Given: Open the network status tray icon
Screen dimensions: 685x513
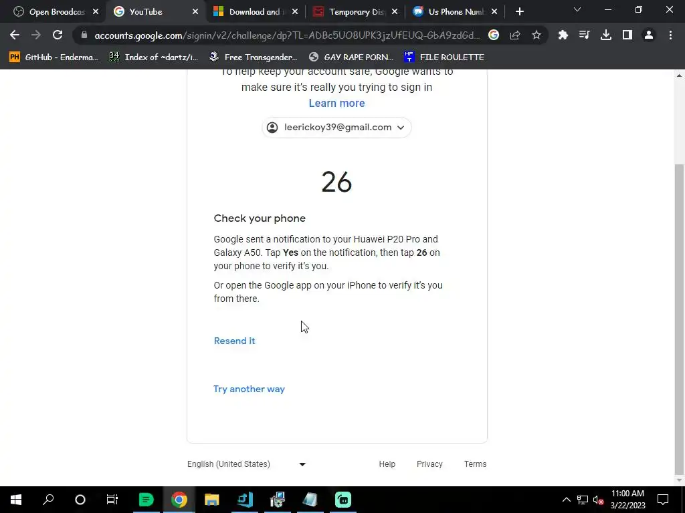Looking at the screenshot, I should point(583,500).
